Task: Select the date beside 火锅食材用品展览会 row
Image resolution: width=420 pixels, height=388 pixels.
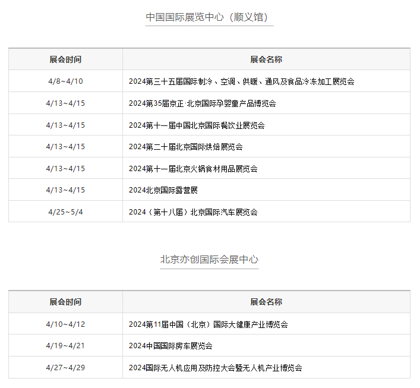Action: click(x=65, y=169)
